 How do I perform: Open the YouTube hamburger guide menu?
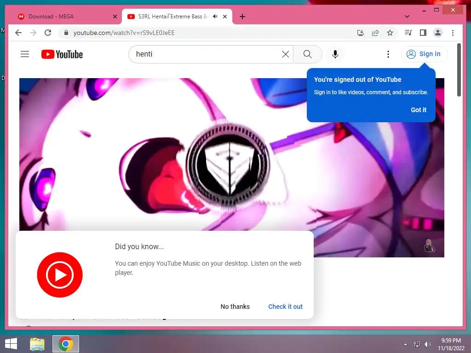coord(25,54)
